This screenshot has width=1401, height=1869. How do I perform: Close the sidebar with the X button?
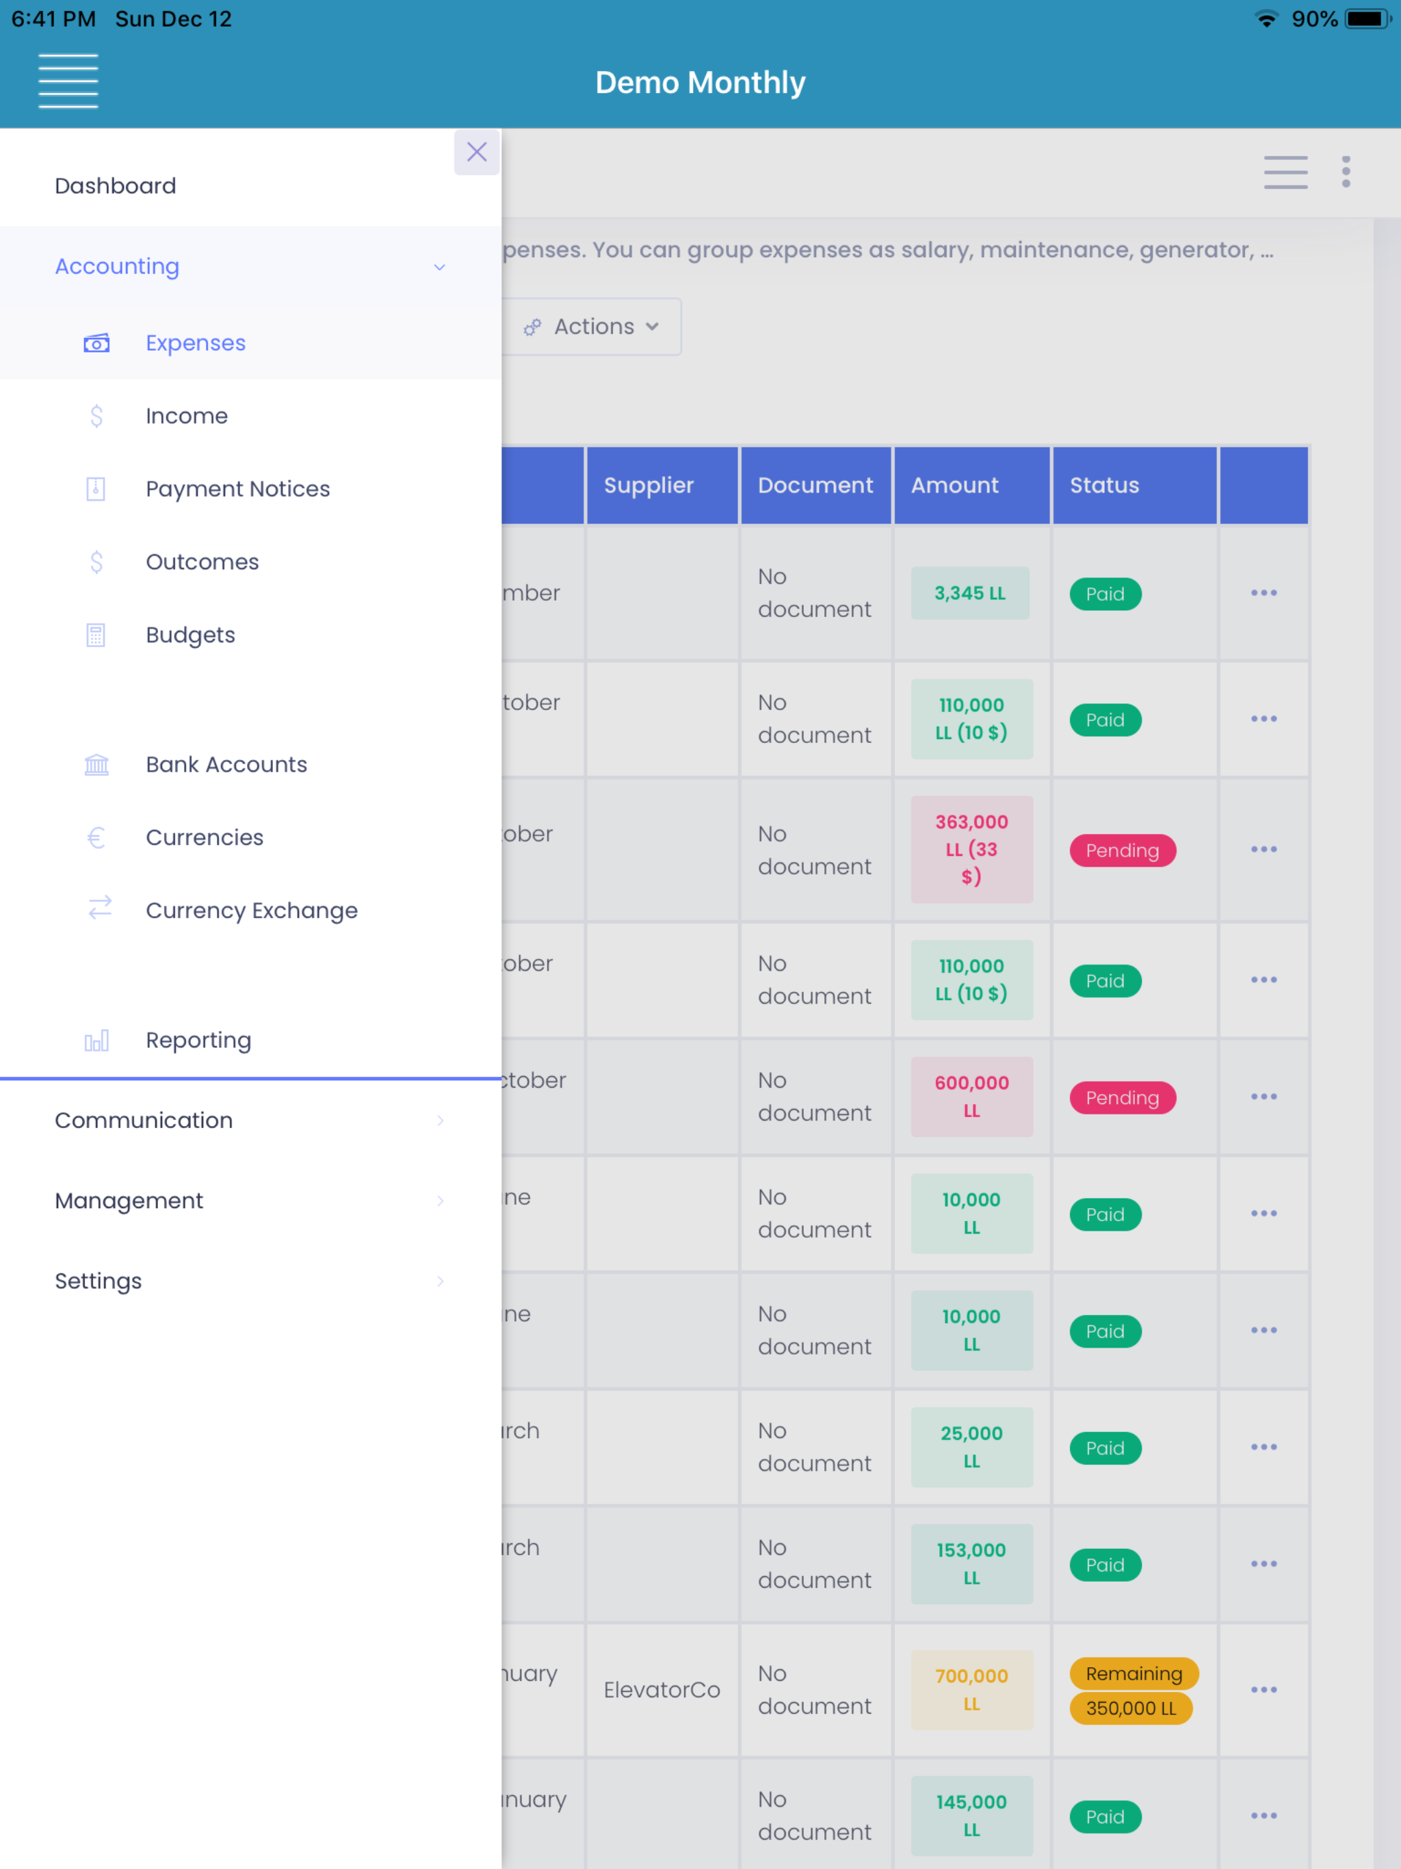click(477, 152)
